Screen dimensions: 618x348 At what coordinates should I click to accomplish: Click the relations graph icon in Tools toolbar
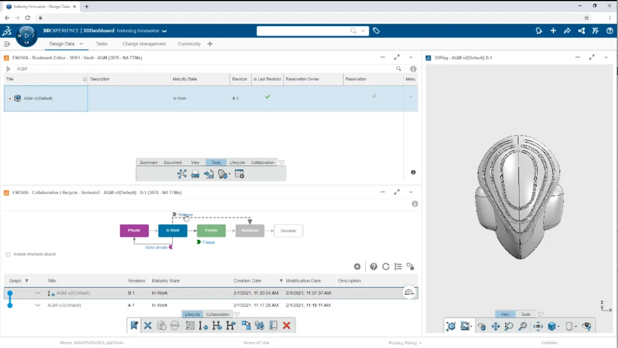[x=182, y=174]
